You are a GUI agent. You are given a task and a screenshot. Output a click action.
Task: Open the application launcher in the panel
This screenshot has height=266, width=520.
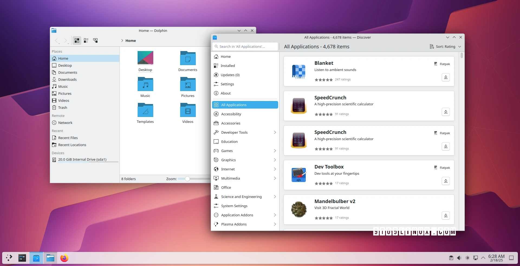(9, 258)
